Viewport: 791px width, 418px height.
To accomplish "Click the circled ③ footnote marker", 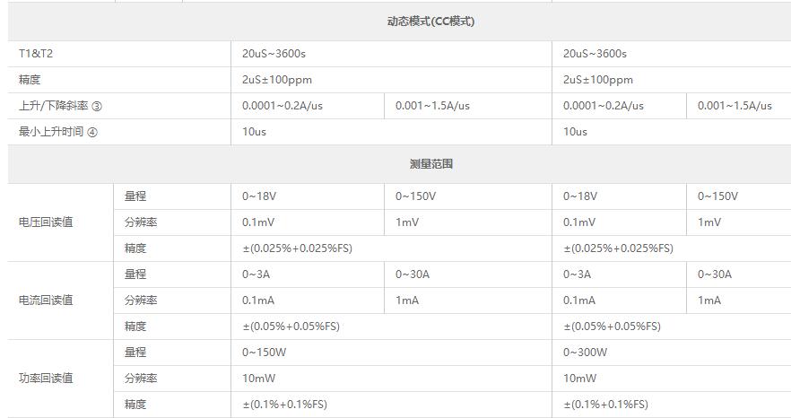I will pyautogui.click(x=97, y=106).
